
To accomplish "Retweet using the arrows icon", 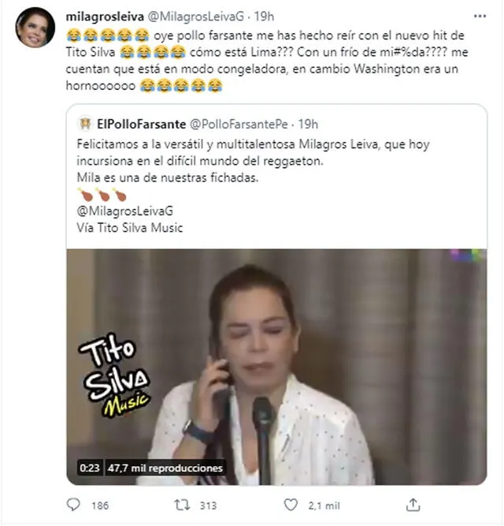I will pos(182,505).
